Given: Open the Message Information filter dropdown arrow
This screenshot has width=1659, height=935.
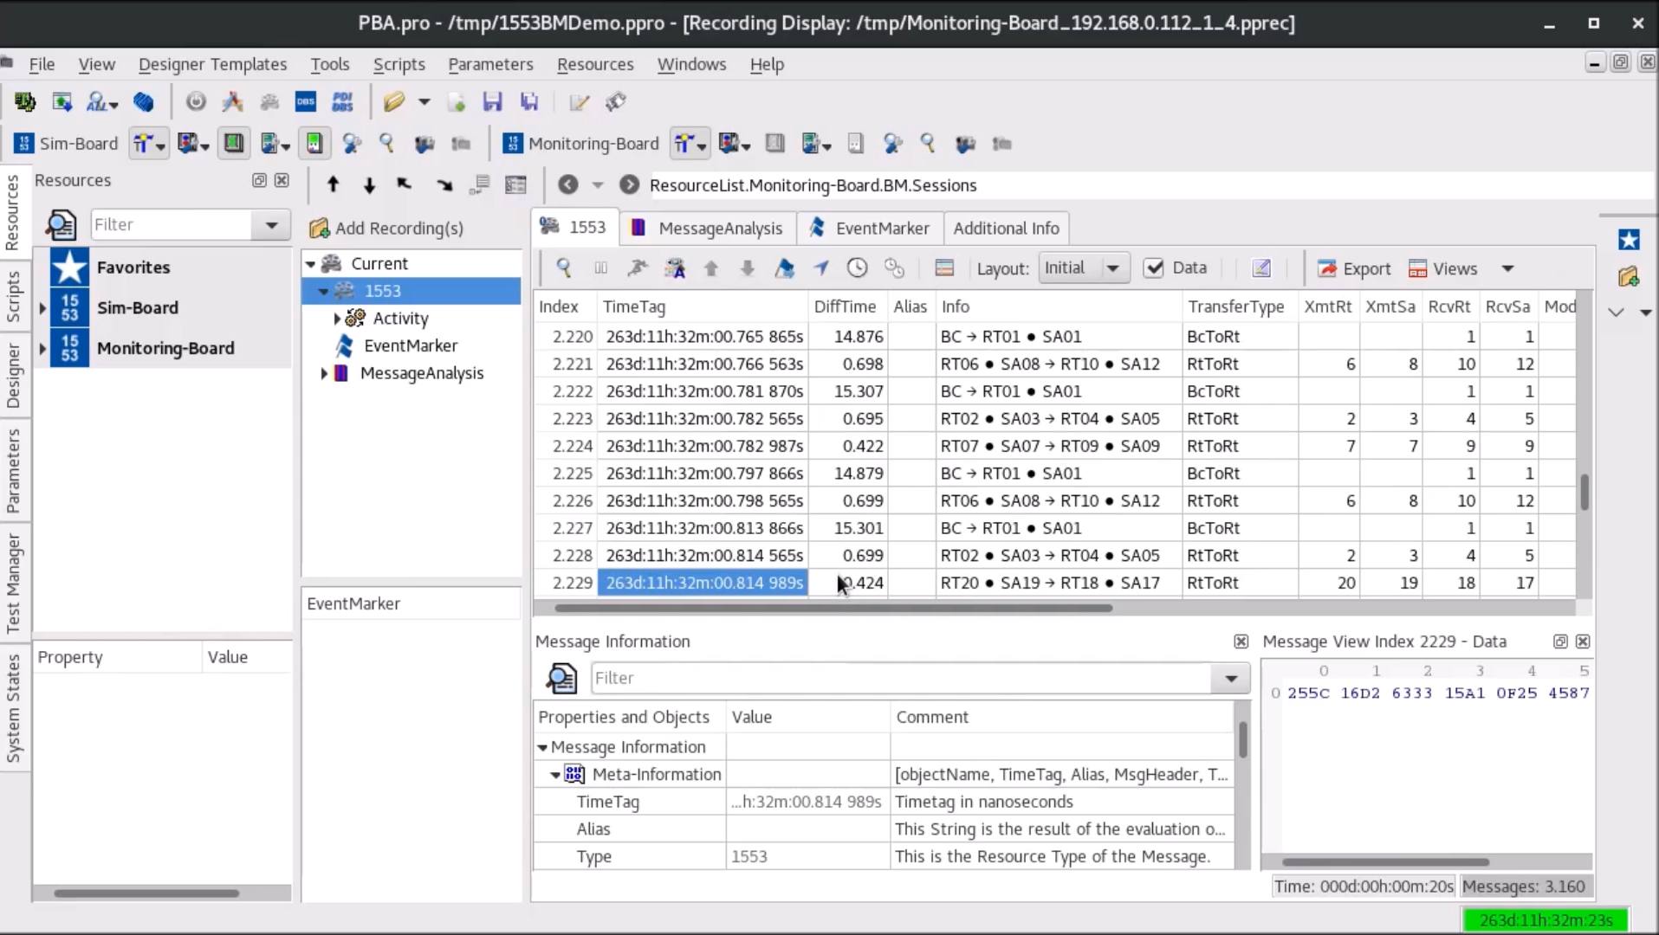Looking at the screenshot, I should 1230,678.
